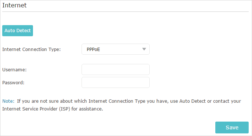
Task: Save the Internet settings
Action: pyautogui.click(x=232, y=127)
